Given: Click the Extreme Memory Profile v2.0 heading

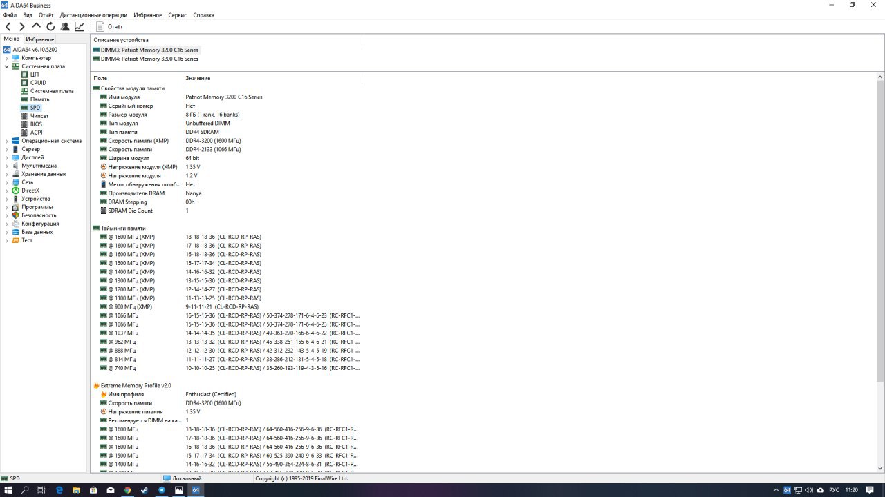Looking at the screenshot, I should point(136,385).
